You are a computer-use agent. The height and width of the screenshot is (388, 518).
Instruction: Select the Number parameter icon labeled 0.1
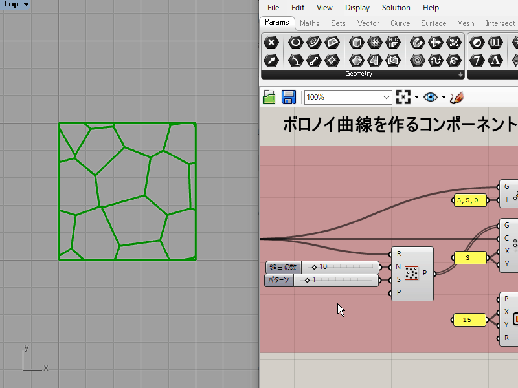[495, 42]
